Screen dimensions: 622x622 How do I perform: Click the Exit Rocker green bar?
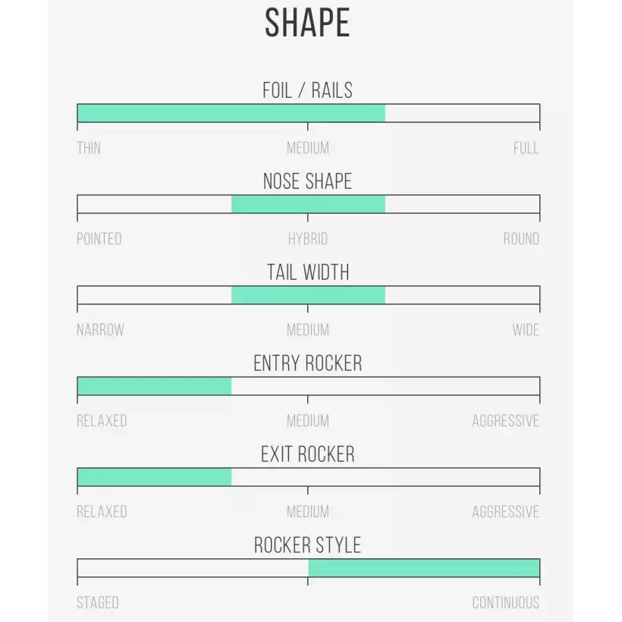154,477
